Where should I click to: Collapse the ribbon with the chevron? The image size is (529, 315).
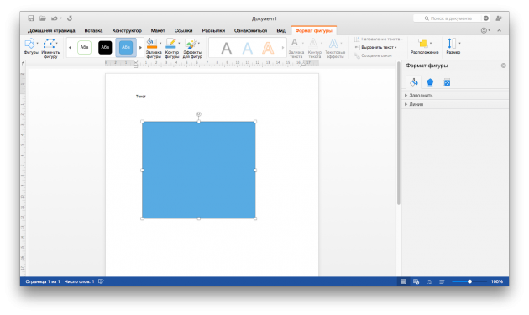(x=500, y=30)
